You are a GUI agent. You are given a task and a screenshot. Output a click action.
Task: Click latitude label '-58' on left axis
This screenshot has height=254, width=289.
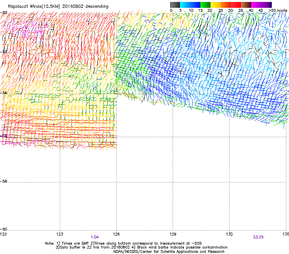pos(4,181)
